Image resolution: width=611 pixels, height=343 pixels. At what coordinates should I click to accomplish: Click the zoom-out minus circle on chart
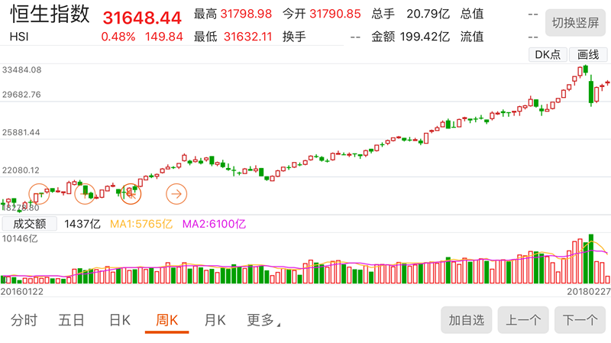tap(39, 193)
